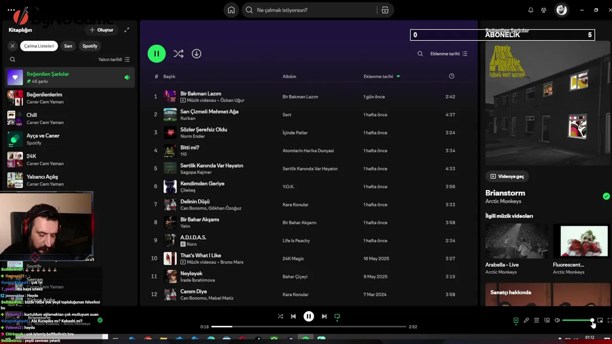Viewport: 612px width, 344px height.
Task: Select the Kendimden Geriye track row
Action: coord(309,187)
